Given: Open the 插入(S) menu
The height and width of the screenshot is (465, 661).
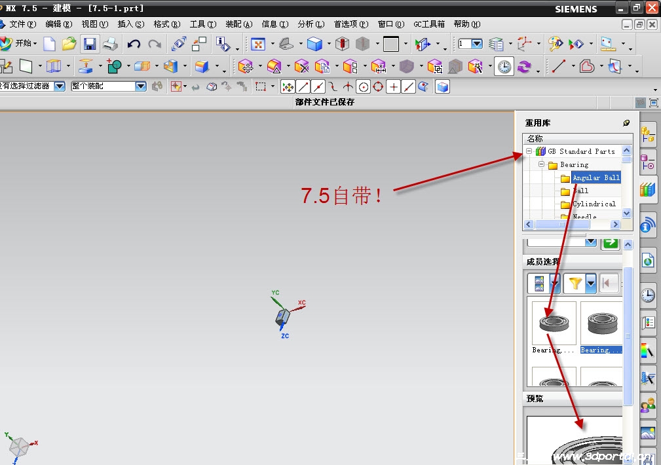Looking at the screenshot, I should 130,24.
